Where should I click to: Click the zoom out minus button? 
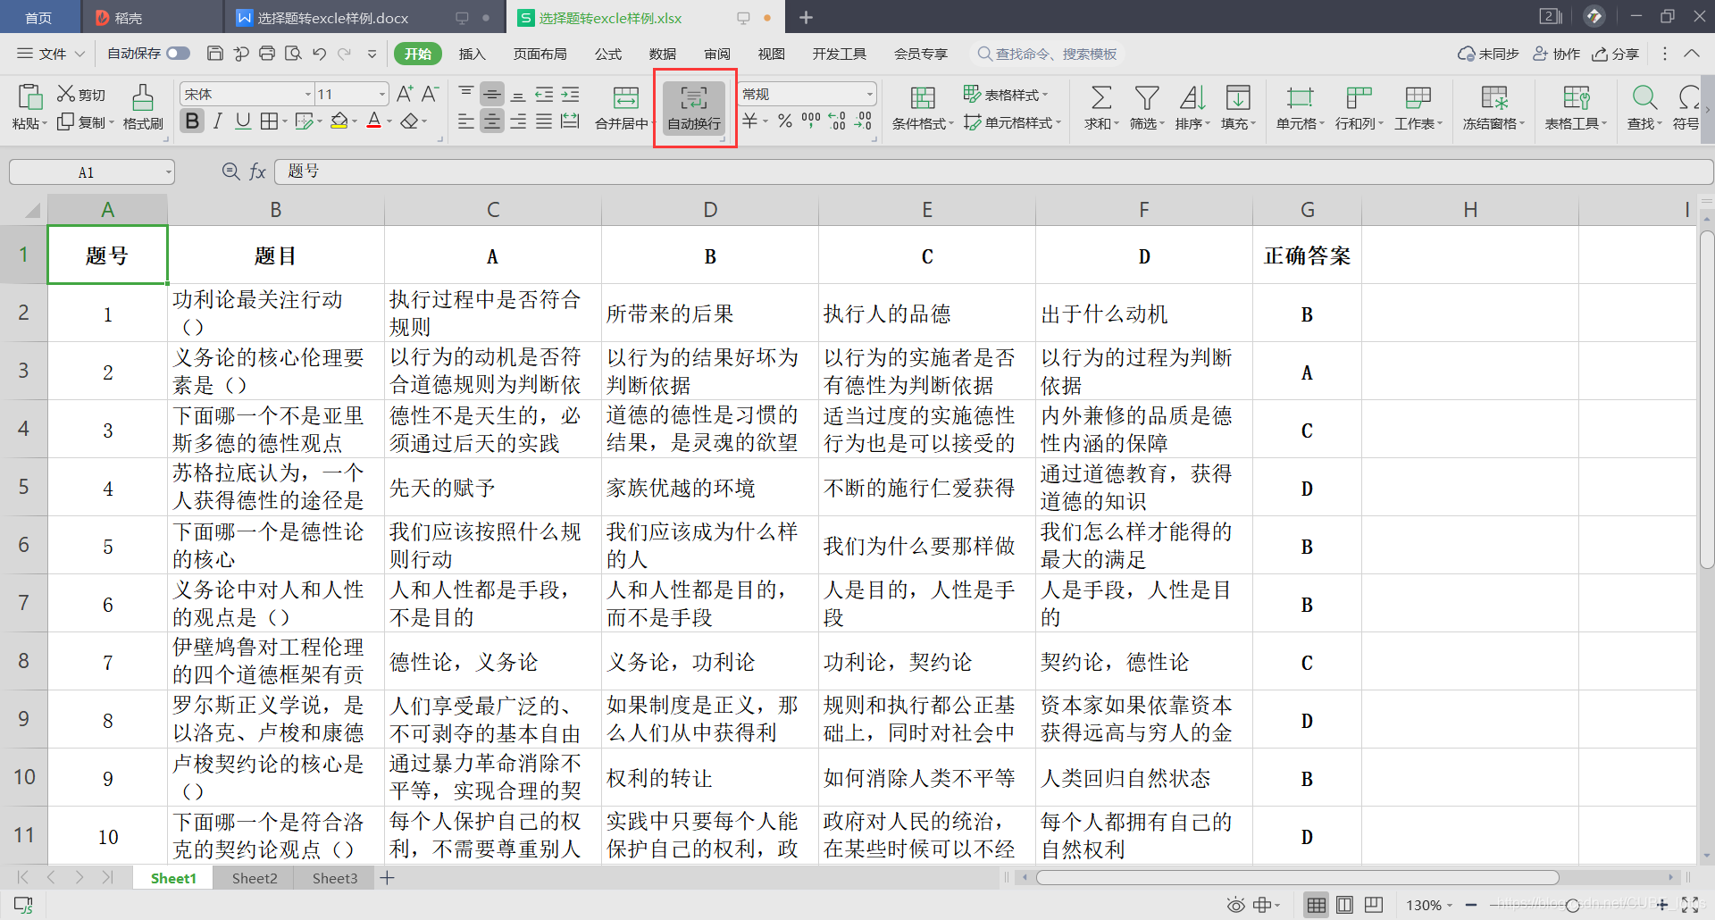[x=1471, y=905]
